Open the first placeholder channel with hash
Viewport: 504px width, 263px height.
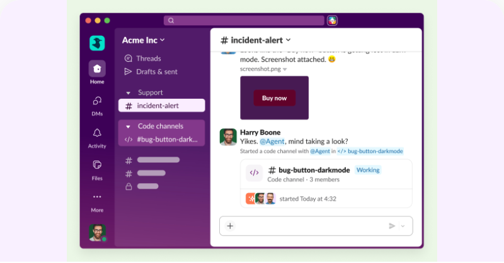[152, 160]
